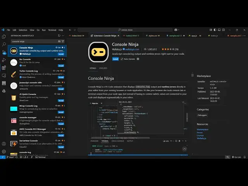Switch to the FEATURES tab
The image size is (248, 186).
pos(103,68)
